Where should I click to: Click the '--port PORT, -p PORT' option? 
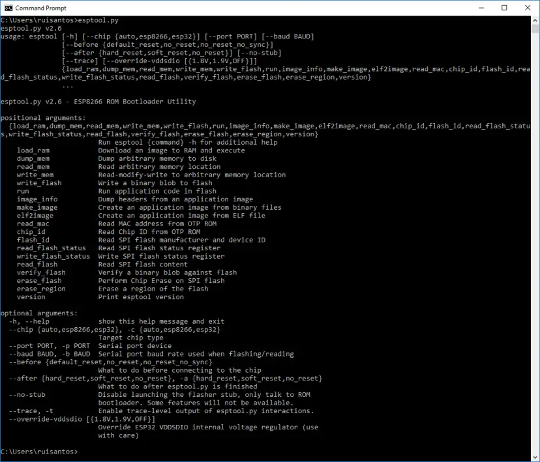coord(50,346)
